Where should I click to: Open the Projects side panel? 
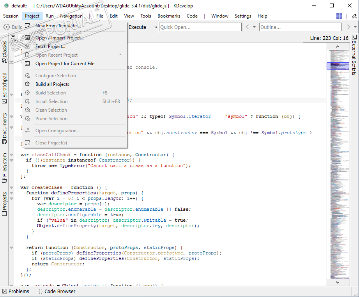5,203
